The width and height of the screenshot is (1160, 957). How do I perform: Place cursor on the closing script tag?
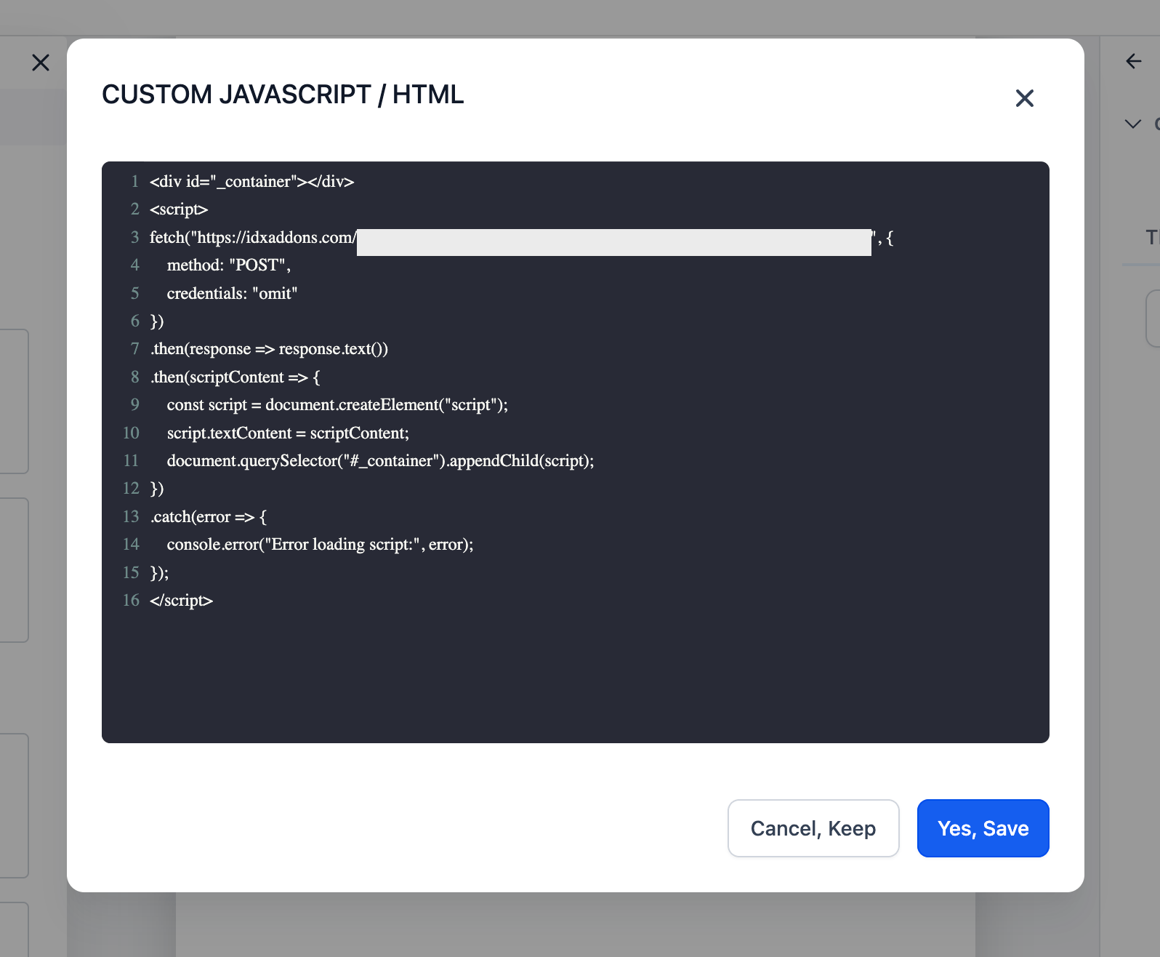point(181,601)
